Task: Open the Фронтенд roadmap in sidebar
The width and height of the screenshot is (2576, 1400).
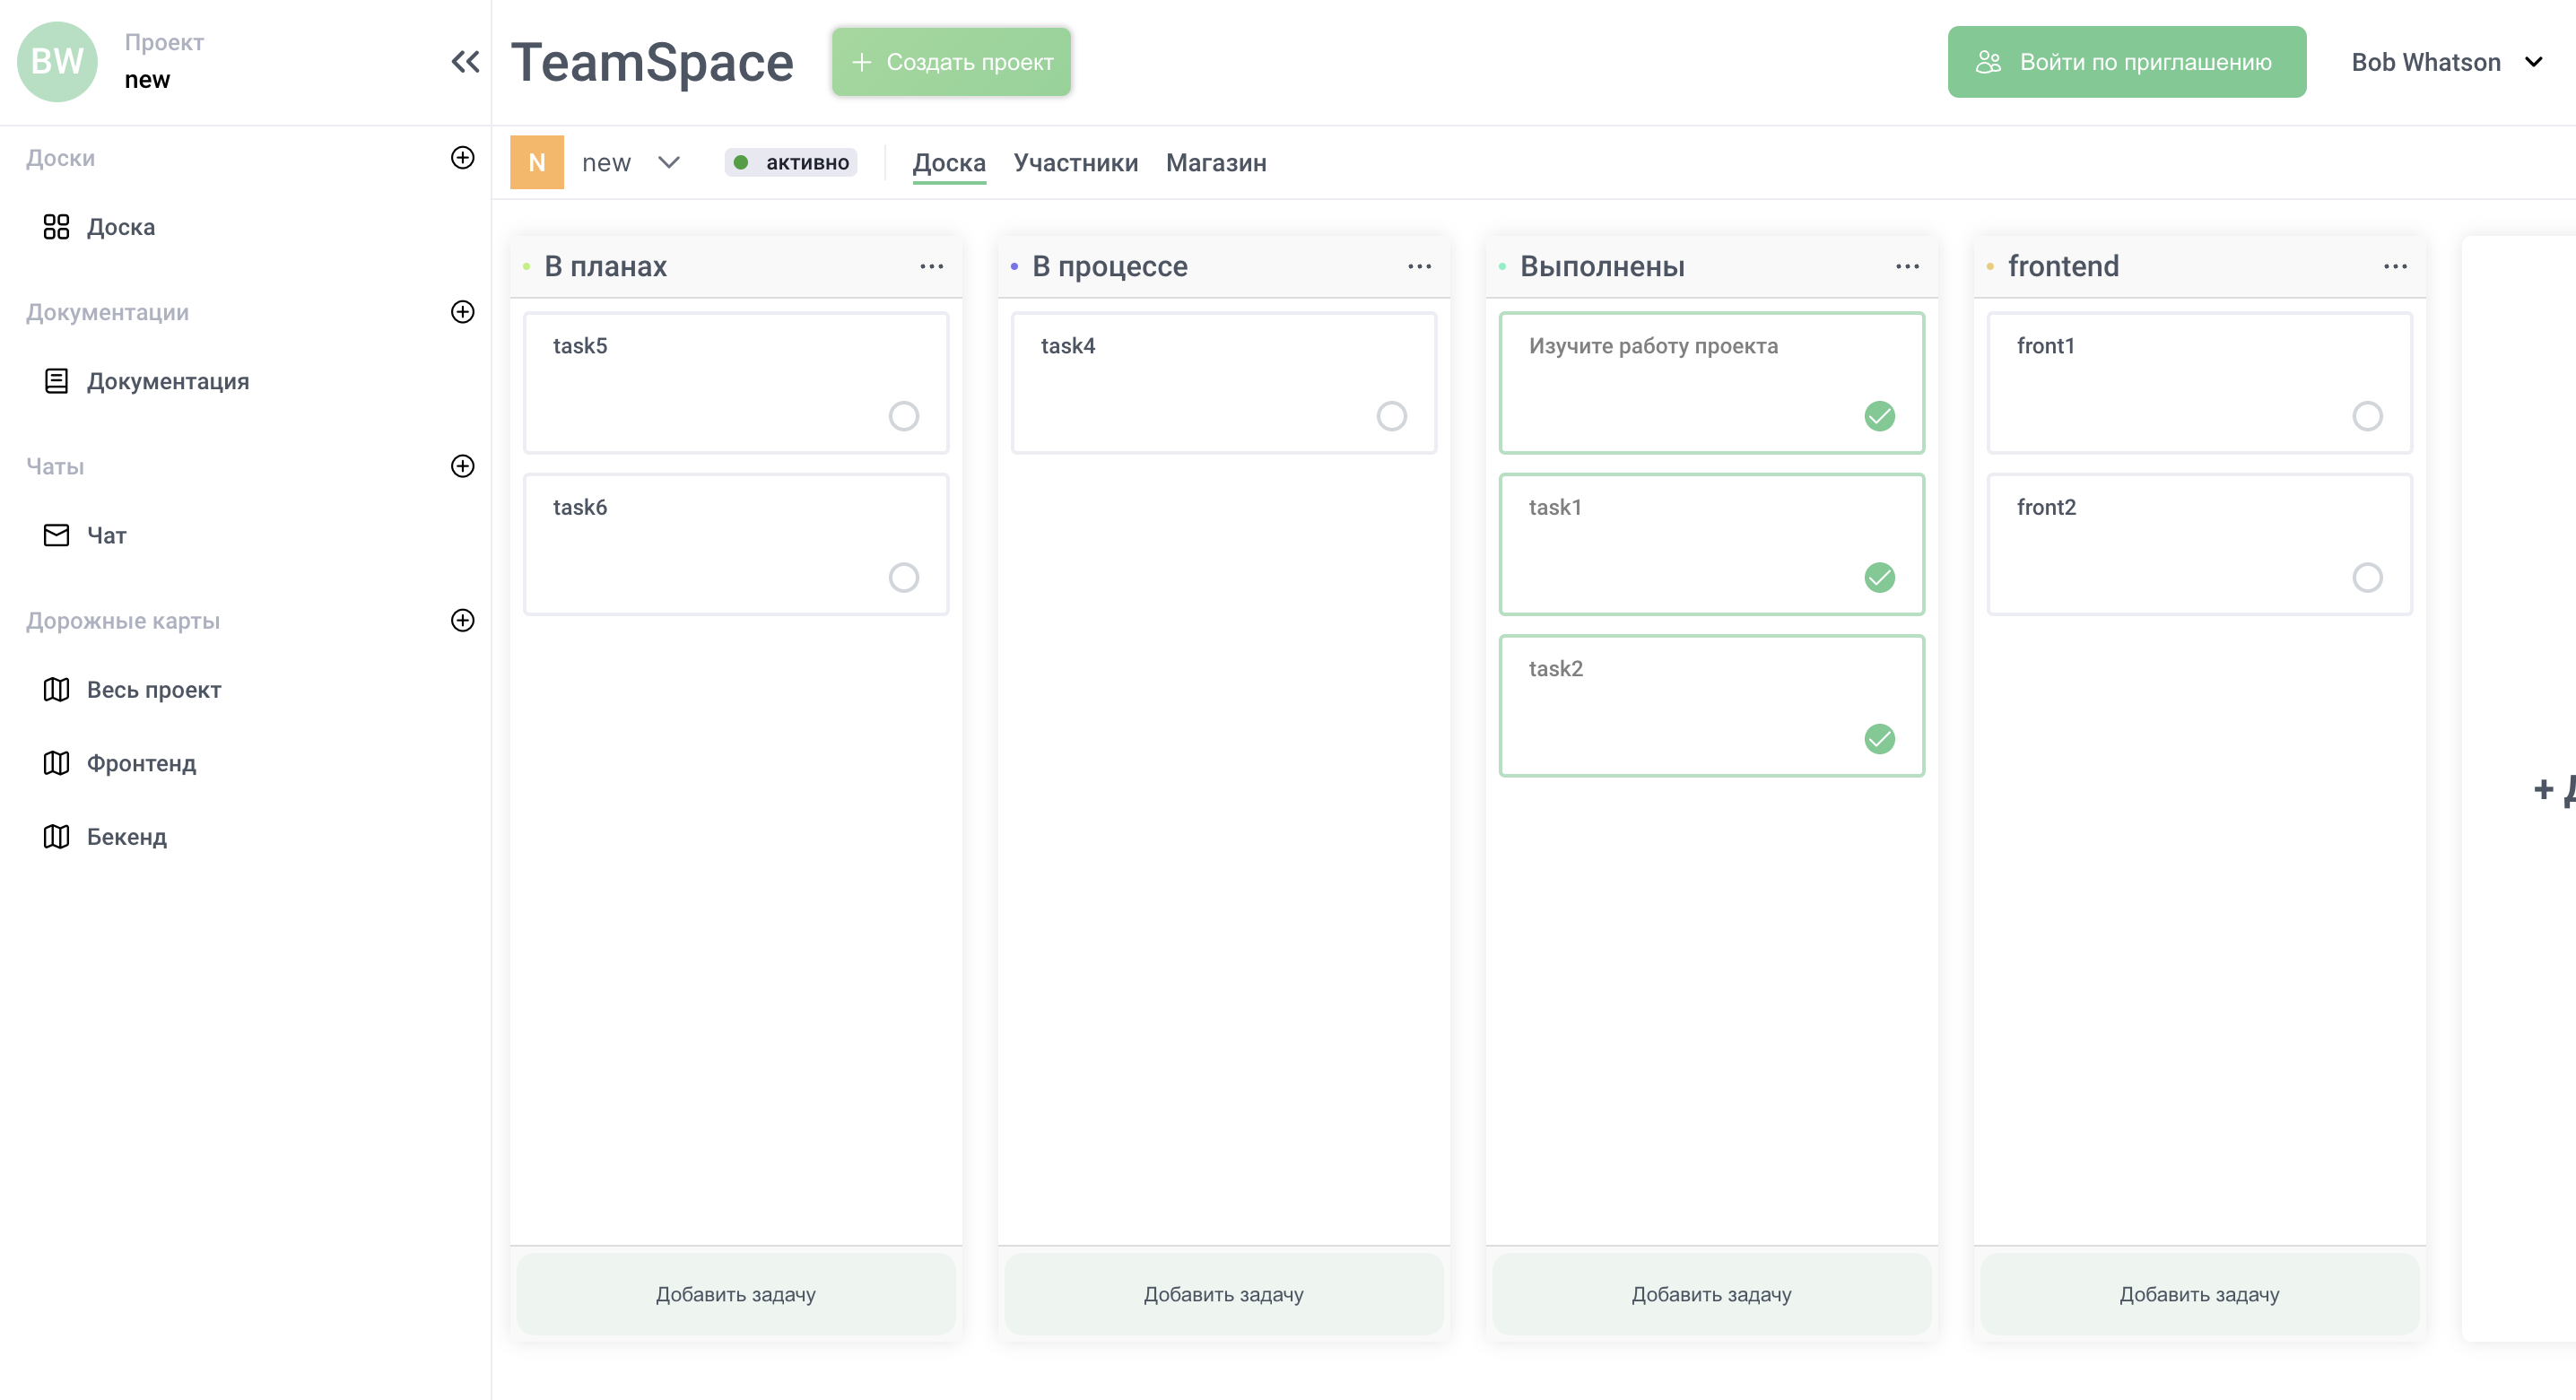Action: (141, 763)
